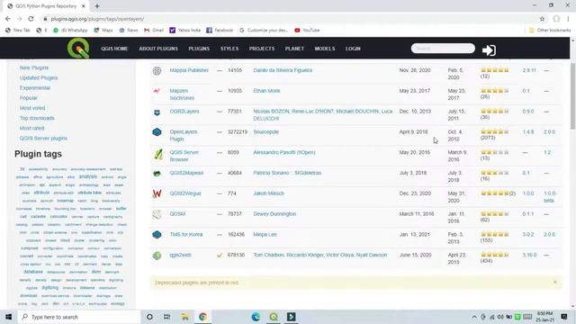Open the QGIS Server Browser plugin icon
This screenshot has height=324, width=576.
(x=158, y=154)
